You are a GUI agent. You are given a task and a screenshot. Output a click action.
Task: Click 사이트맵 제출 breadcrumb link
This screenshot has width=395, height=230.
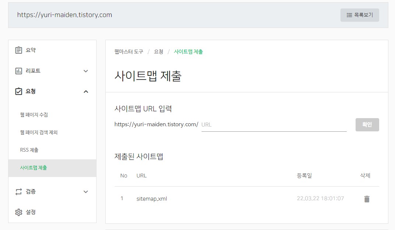188,52
